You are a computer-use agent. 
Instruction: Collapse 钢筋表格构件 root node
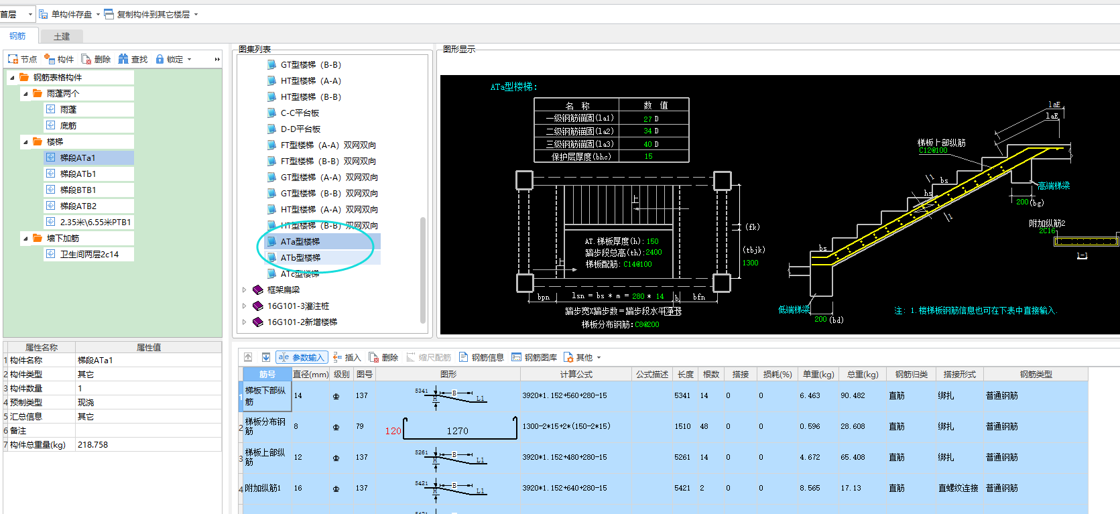[x=12, y=78]
